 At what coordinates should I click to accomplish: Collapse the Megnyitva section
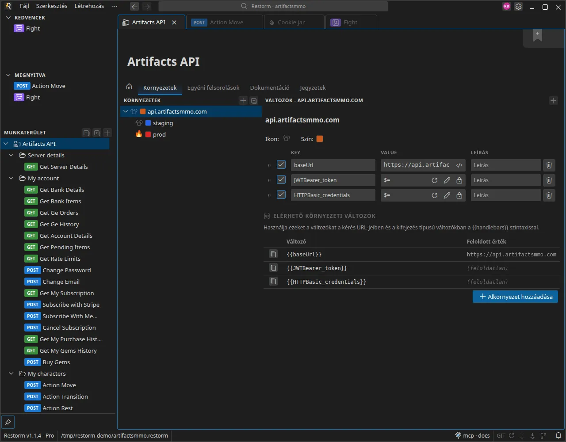coord(8,75)
